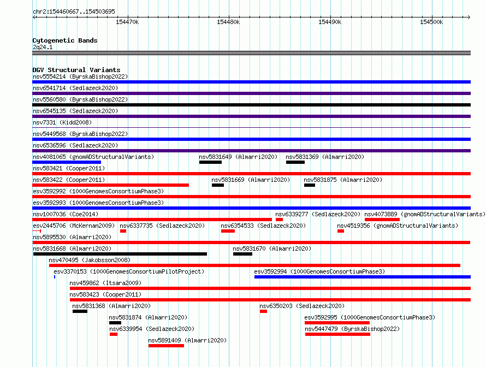This screenshot has width=486, height=367.
Task: Open nsv5831369 (Almarri2020) label
Action: [x=325, y=157]
